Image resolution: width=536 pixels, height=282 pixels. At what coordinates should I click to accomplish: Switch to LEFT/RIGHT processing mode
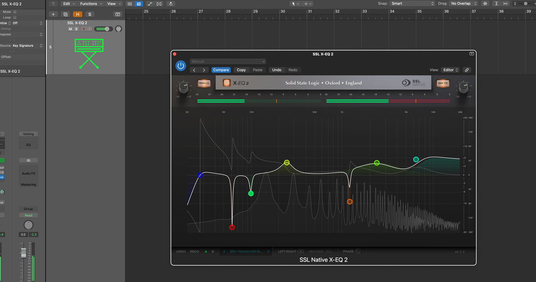click(291, 252)
